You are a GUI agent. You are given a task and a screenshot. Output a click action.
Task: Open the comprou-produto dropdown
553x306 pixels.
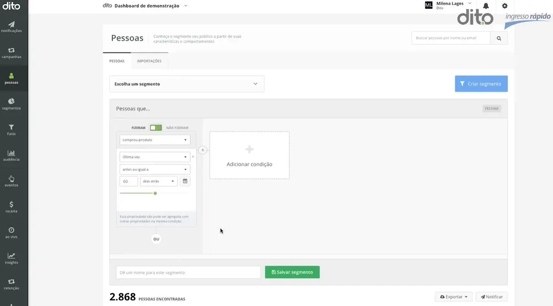tap(155, 140)
